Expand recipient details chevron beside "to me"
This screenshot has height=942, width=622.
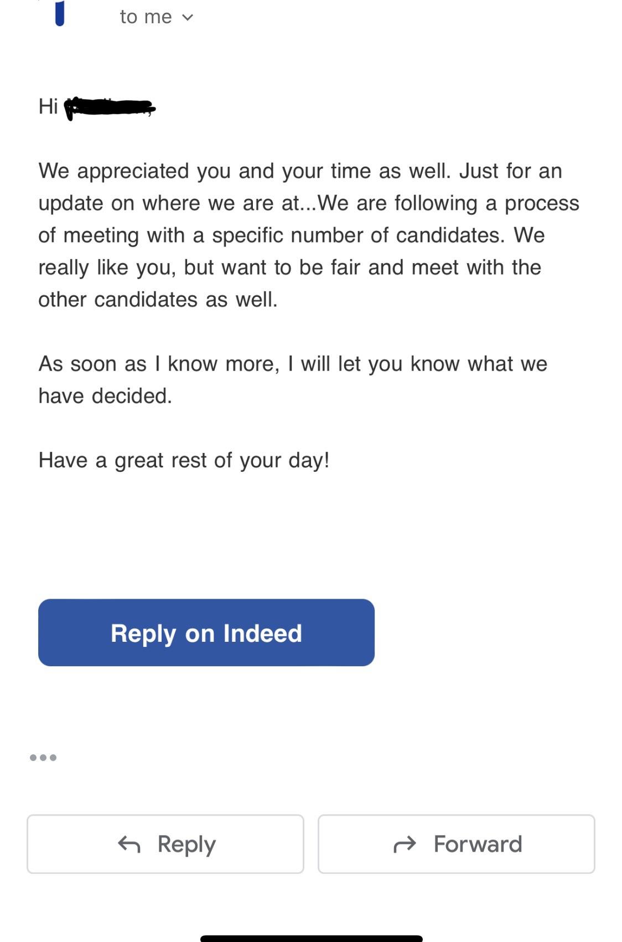[x=188, y=18]
